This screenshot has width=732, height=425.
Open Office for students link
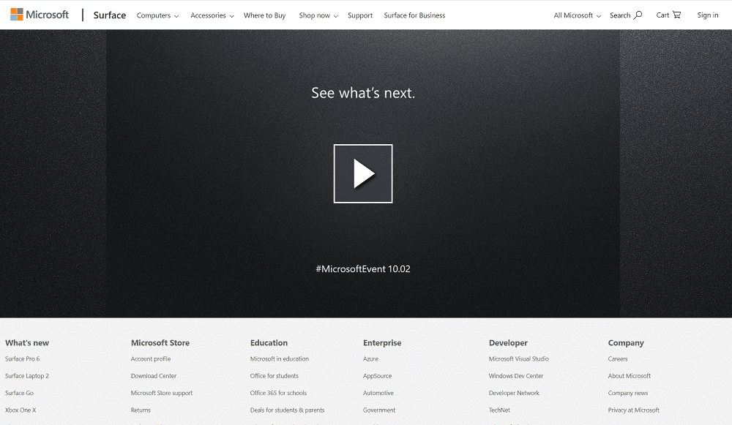coord(274,376)
